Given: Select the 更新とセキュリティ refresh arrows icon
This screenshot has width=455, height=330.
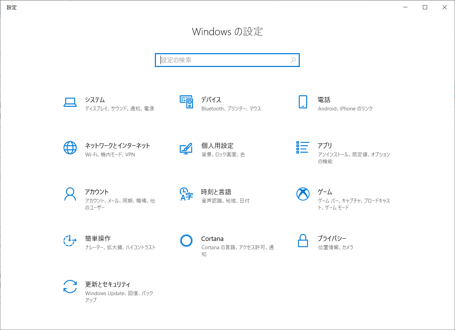Looking at the screenshot, I should pos(70,287).
